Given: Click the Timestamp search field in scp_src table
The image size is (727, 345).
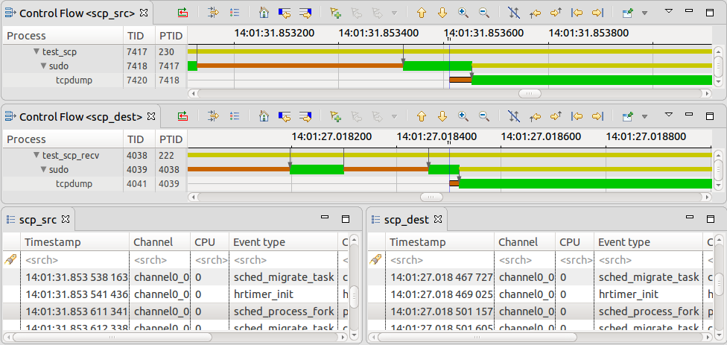Looking at the screenshot, I should click(x=74, y=259).
